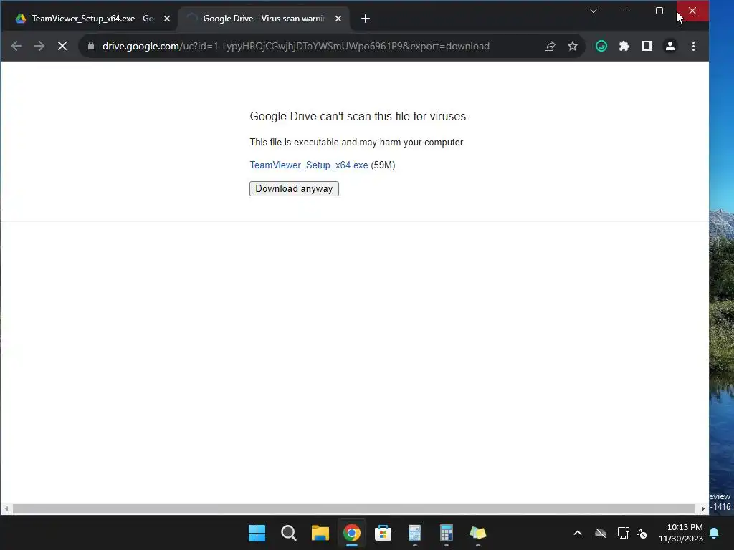The height and width of the screenshot is (550, 734).
Task: Open the second calculator taskbar app
Action: tap(446, 533)
